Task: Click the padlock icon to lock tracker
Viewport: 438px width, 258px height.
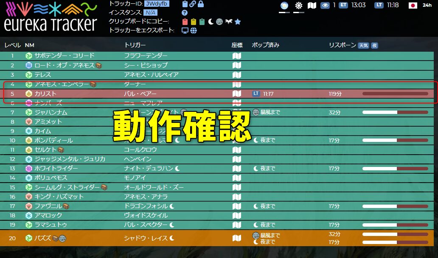Action: tap(201, 5)
